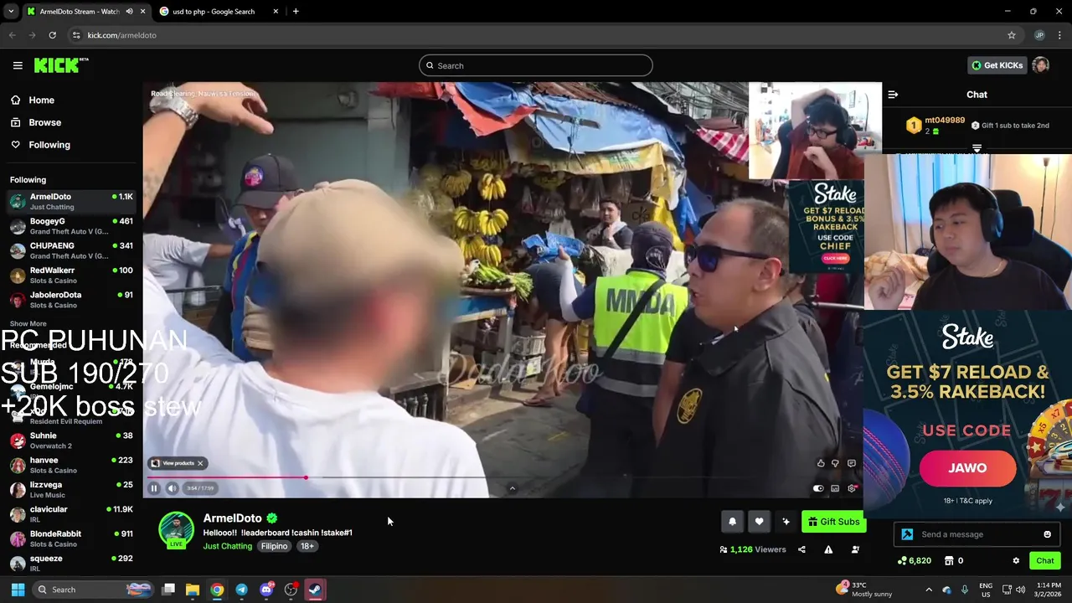The width and height of the screenshot is (1072, 603).
Task: Open the lizzvega recommended channel
Action: coord(71,489)
